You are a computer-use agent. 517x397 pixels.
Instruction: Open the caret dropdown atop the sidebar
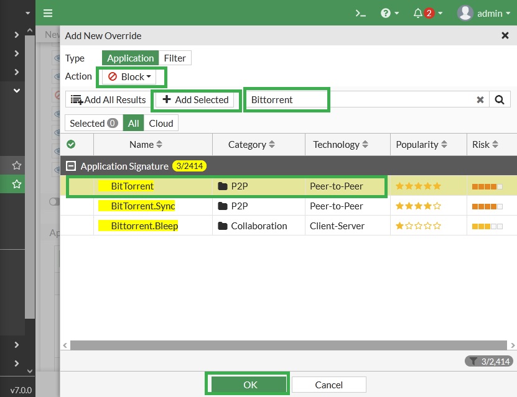click(x=28, y=13)
